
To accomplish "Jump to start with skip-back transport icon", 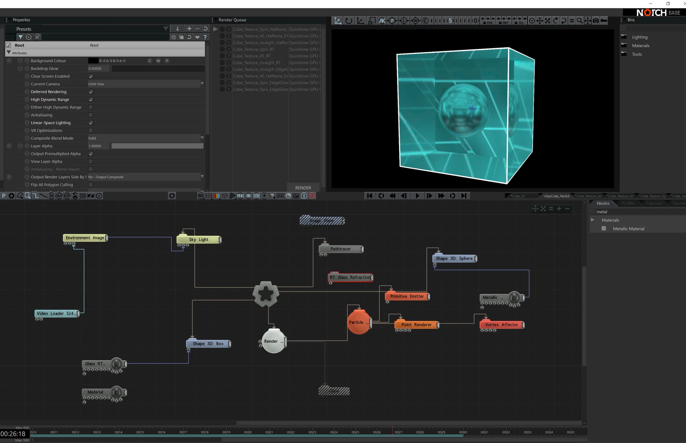I will pyautogui.click(x=369, y=196).
